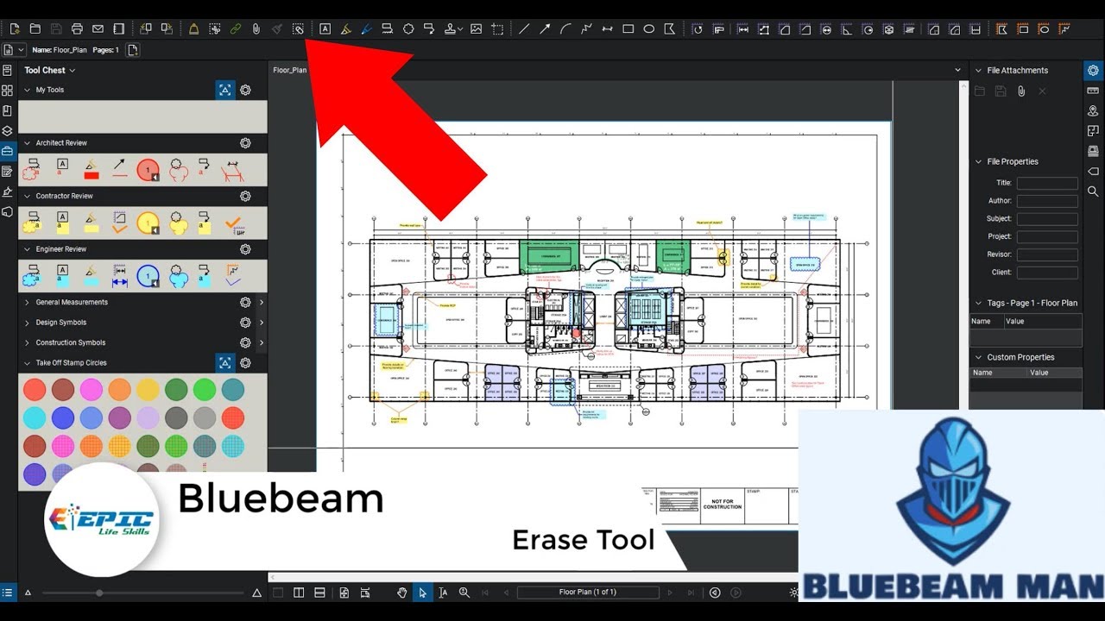Toggle split view horizontal in the status bar
1105x621 pixels.
point(319,593)
